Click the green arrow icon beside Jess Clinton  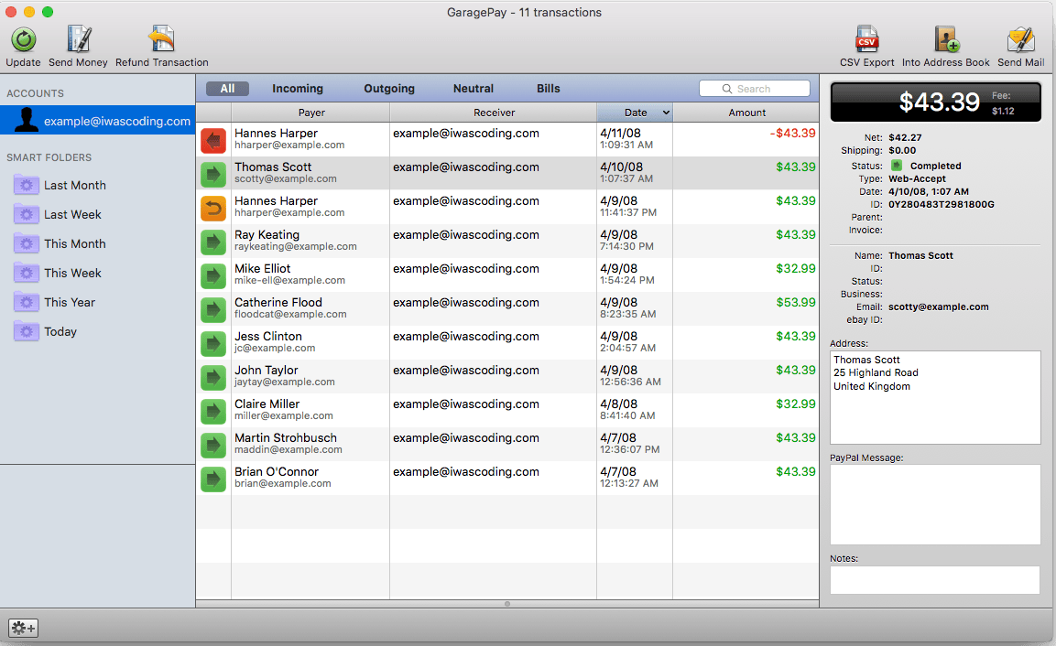[213, 343]
